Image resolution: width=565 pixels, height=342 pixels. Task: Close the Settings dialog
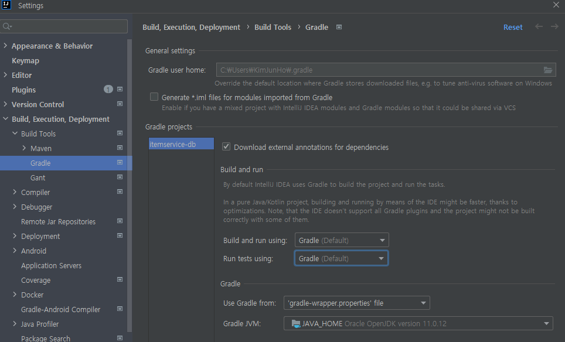[556, 5]
